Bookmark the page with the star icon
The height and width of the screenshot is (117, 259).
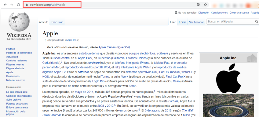pos(205,5)
